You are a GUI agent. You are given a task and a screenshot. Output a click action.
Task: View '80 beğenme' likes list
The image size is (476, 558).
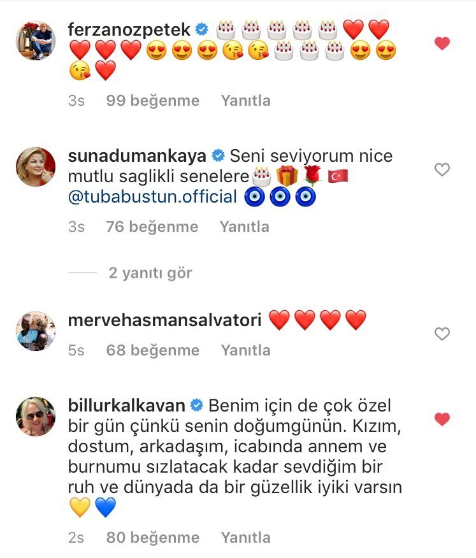(x=153, y=538)
